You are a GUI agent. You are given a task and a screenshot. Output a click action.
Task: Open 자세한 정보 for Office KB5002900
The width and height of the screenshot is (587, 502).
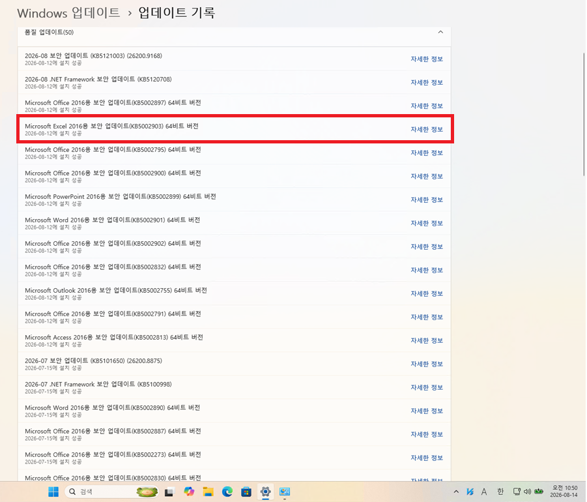click(x=427, y=177)
